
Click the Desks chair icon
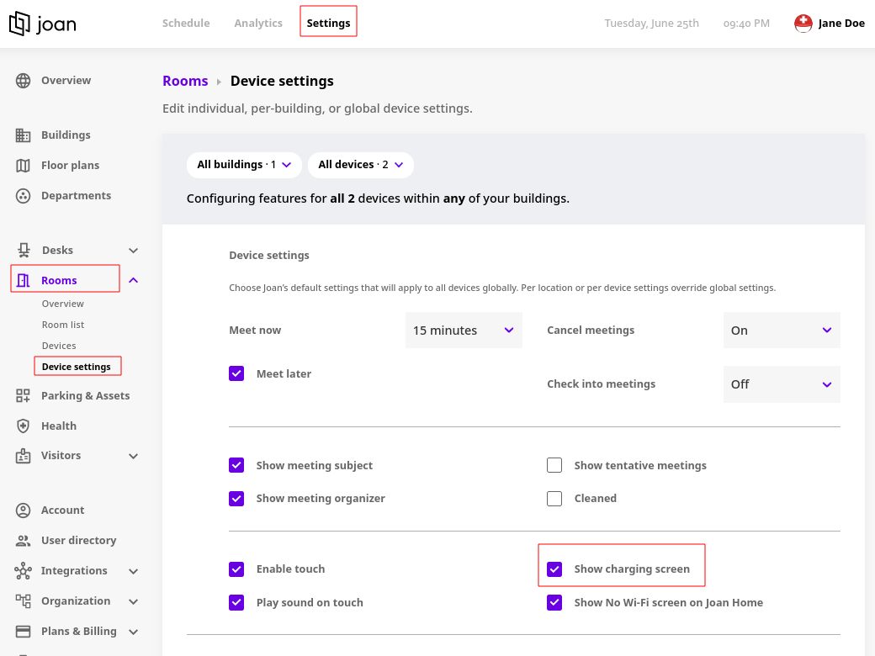24,251
